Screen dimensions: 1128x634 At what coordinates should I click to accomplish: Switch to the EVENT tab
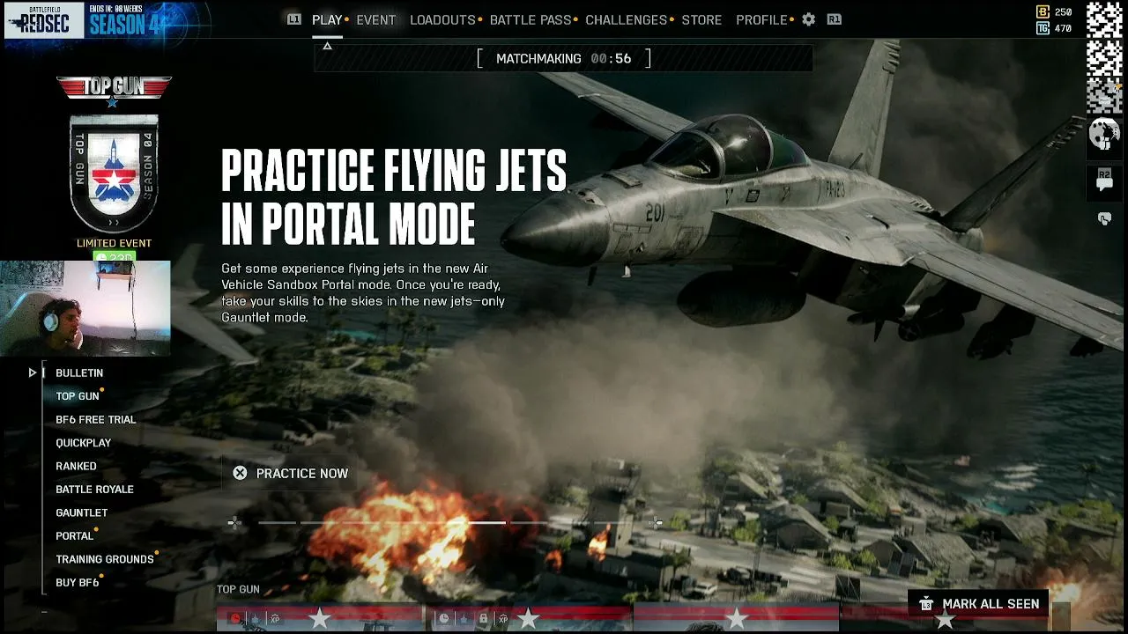(376, 19)
